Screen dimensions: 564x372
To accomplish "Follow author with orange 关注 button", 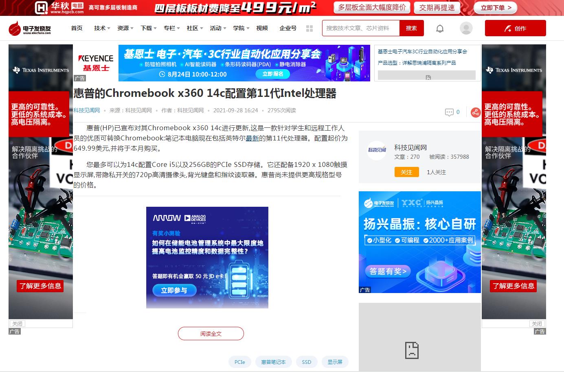I will pyautogui.click(x=406, y=172).
